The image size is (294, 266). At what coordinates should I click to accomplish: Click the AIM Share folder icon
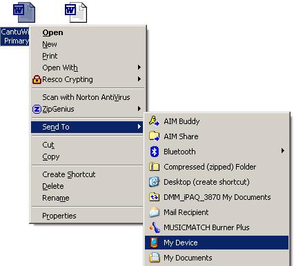click(154, 136)
